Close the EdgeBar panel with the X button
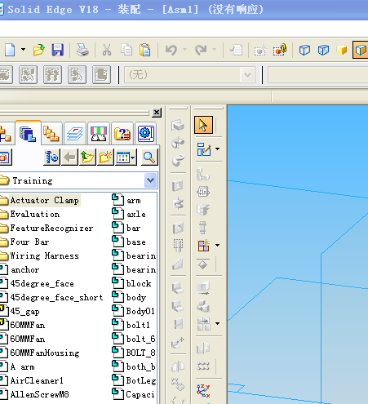Image resolution: width=368 pixels, height=404 pixels. (x=157, y=113)
